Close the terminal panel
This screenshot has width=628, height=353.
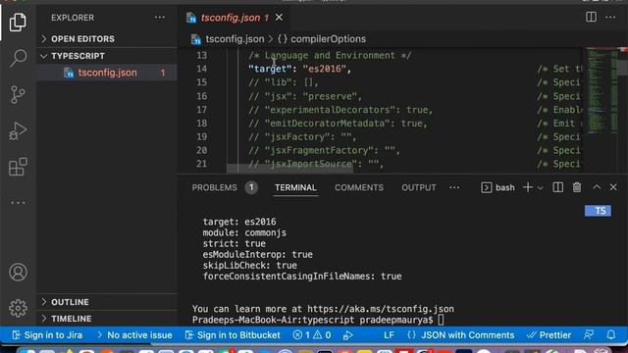point(613,187)
